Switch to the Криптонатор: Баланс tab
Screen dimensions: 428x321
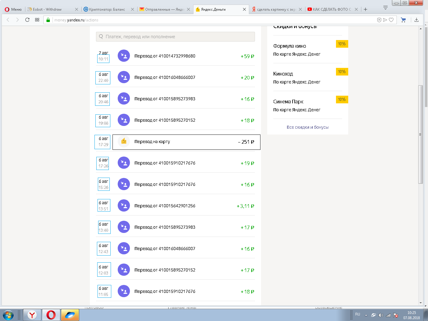pos(109,9)
